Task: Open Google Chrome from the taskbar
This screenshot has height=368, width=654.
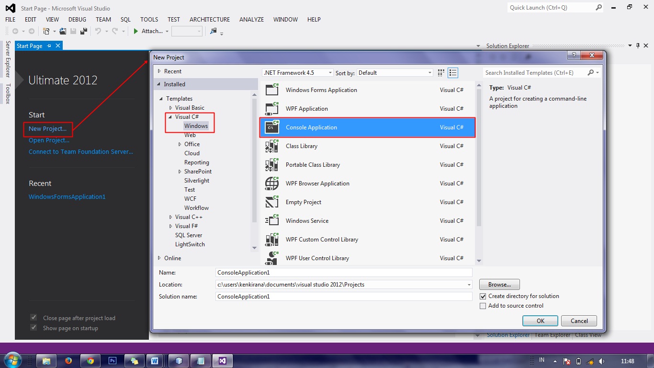Action: 90,360
